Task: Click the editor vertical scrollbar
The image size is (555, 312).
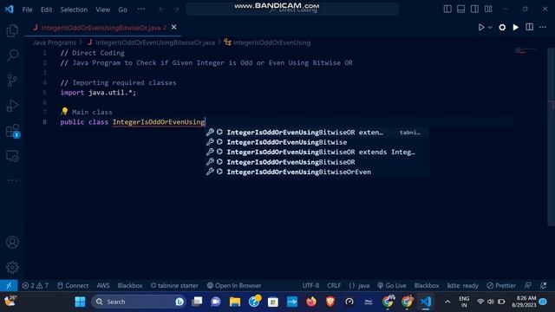Action: click(551, 137)
